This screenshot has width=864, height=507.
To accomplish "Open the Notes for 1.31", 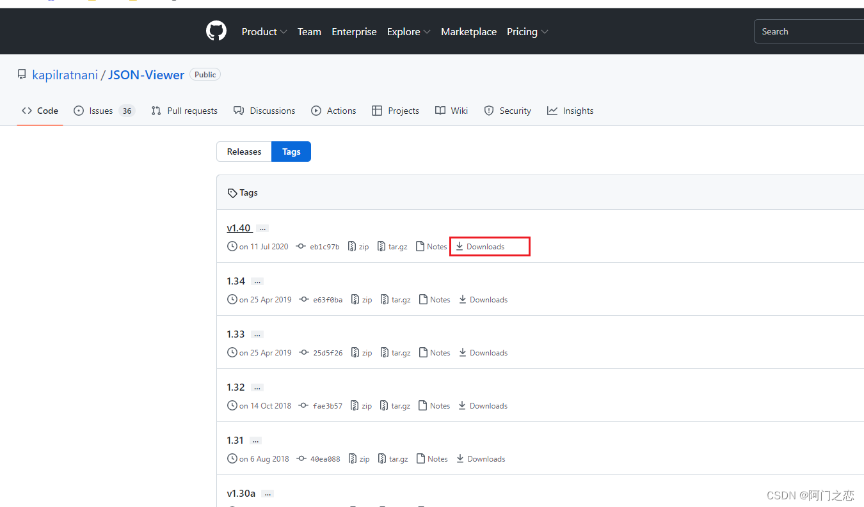I will [432, 459].
